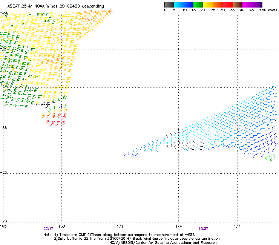Click the latitude label -62
279x245 pixels.
[4, 48]
